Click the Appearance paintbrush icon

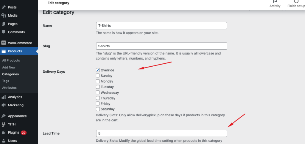[x=4, y=116]
